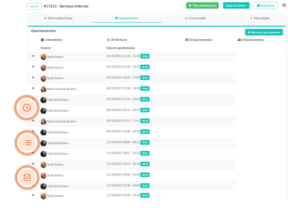Click Gabriela Schiavo avatar on 11/10/2021 08:00 row

(43, 143)
